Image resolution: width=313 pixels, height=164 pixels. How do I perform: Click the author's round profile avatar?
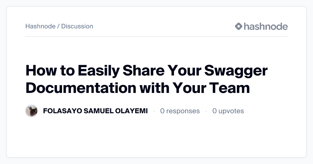(x=32, y=111)
